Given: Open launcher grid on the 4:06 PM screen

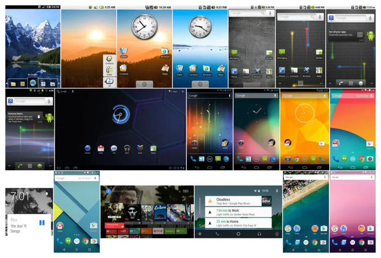Looking at the screenshot, I should pyautogui.click(x=300, y=83).
